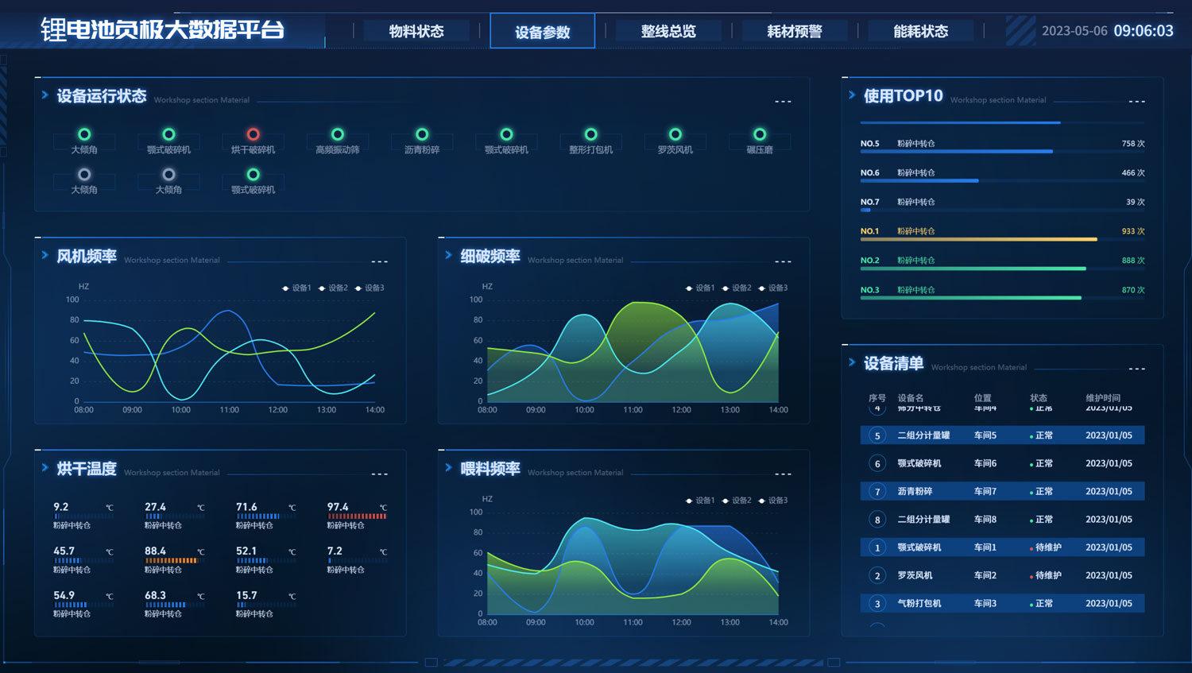This screenshot has height=673, width=1192.
Task: Select the 罗茨风机 status icon in 设备运行状态
Action: 675,134
